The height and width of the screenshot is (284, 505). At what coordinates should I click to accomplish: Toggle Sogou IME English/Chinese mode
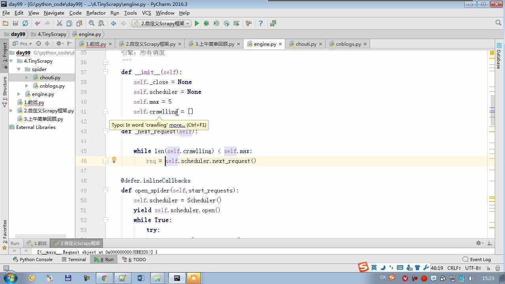click(x=374, y=267)
